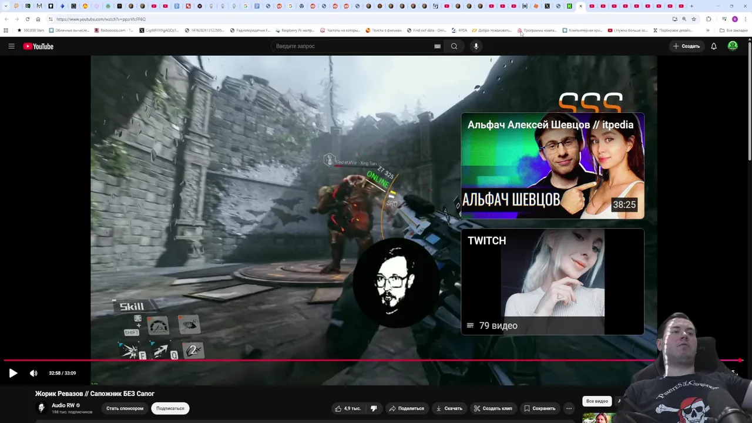
Task: Open the more actions three-dot menu
Action: [569, 408]
